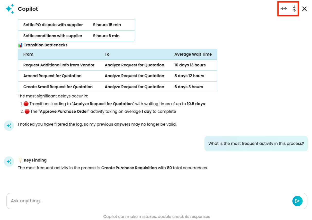Click the Settle PO dispute with supplier row
Image resolution: width=312 pixels, height=220 pixels.
[x=53, y=25]
